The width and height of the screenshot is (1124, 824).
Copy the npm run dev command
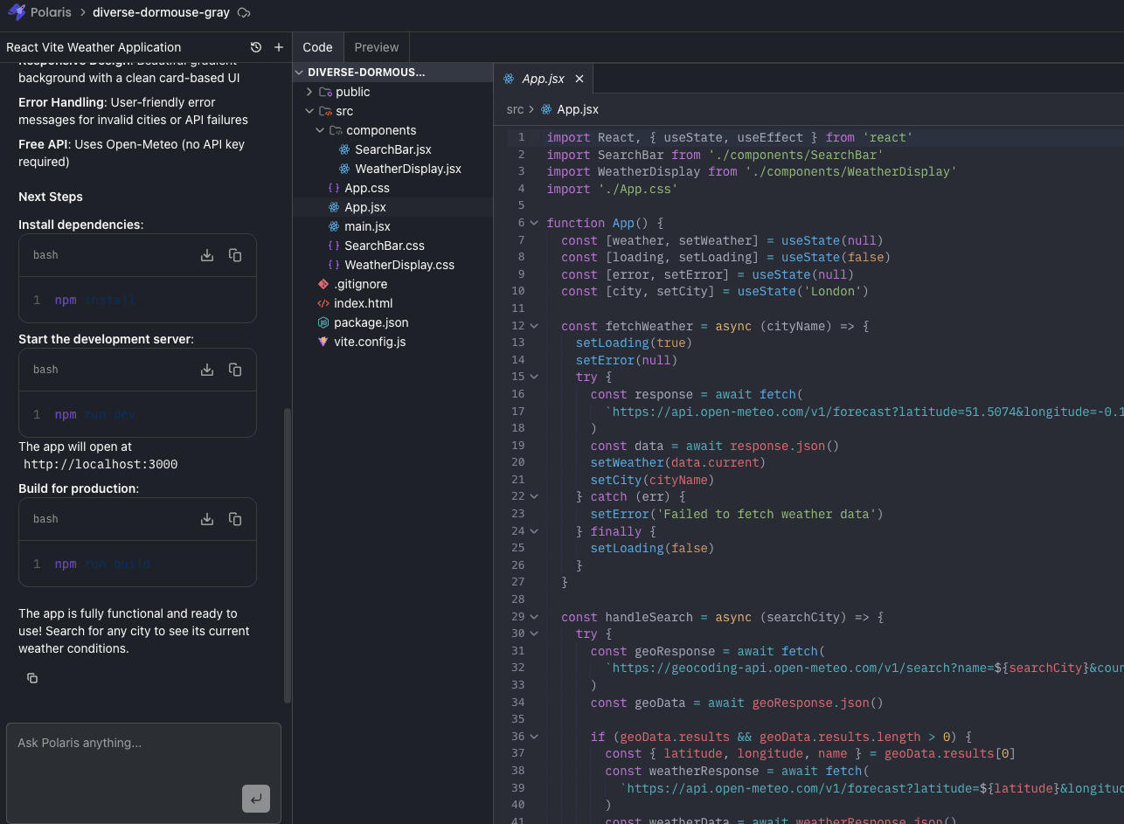click(235, 370)
